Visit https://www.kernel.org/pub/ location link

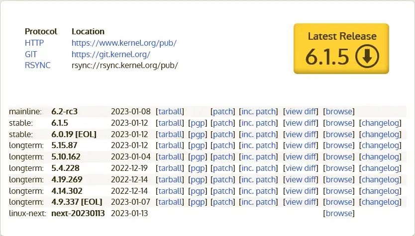pyautogui.click(x=124, y=43)
